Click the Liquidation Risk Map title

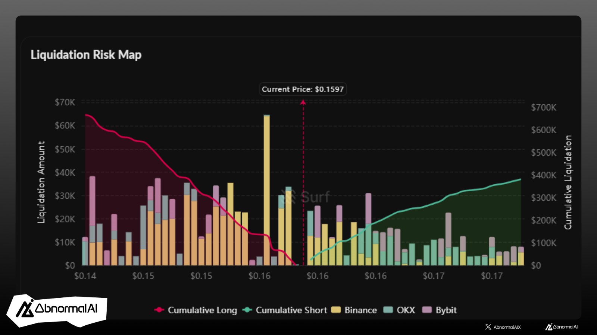[86, 55]
